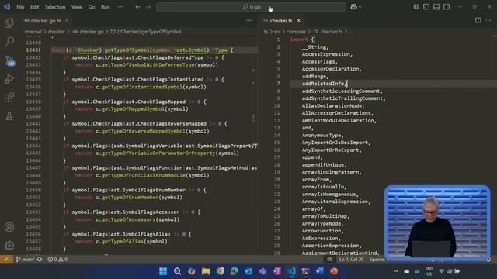497x279 pixels.
Task: Click the ENG US language indicator
Action: [429, 271]
